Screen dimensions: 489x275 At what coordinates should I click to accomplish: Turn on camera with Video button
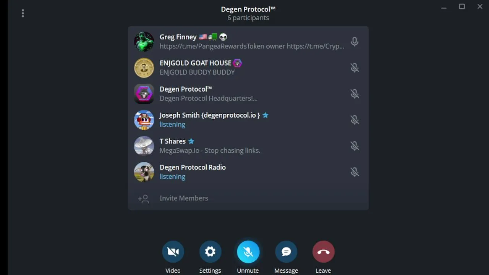(173, 252)
